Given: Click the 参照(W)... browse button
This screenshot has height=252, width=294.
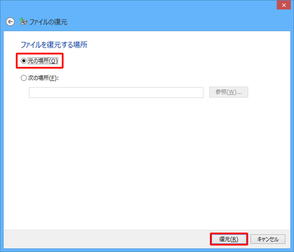Looking at the screenshot, I should [229, 92].
